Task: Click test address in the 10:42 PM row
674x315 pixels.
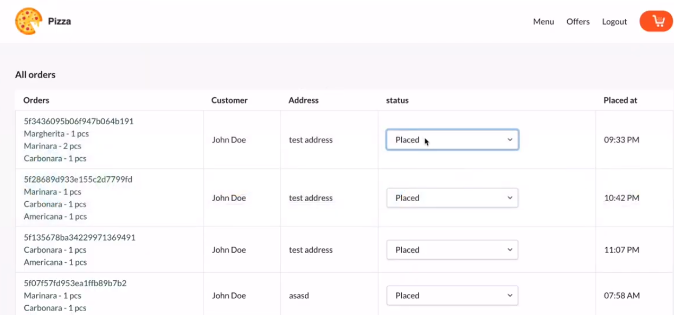Action: 311,198
